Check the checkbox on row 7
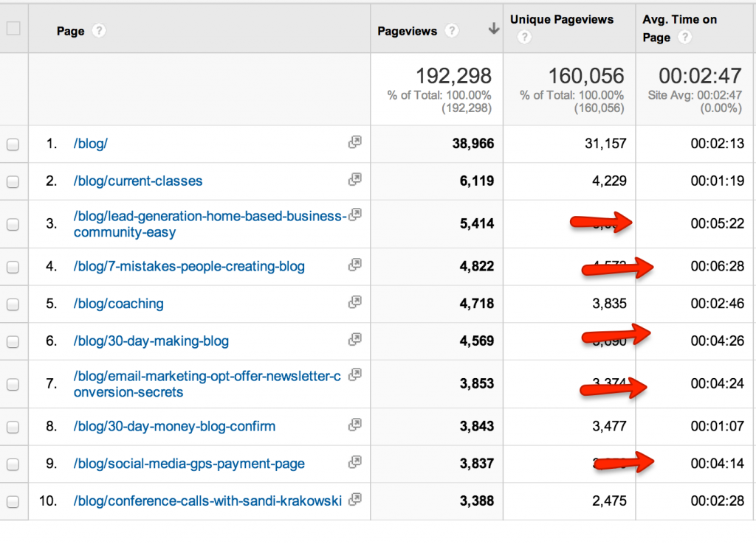This screenshot has height=544, width=756. pos(13,383)
